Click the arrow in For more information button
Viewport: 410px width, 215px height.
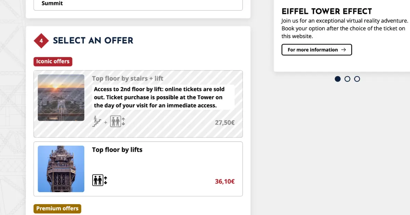pyautogui.click(x=344, y=50)
